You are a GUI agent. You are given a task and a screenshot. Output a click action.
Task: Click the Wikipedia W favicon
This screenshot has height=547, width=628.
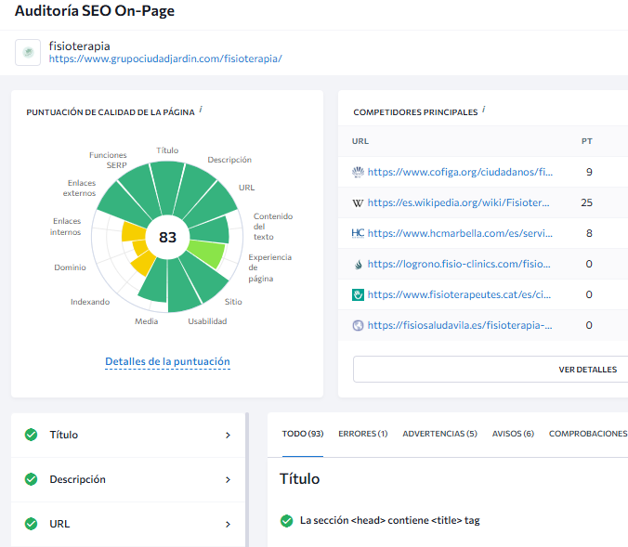point(358,203)
